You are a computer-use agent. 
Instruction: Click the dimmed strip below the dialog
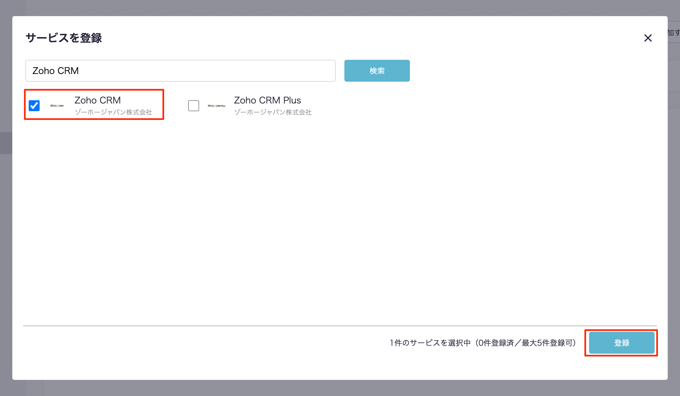pyautogui.click(x=340, y=388)
